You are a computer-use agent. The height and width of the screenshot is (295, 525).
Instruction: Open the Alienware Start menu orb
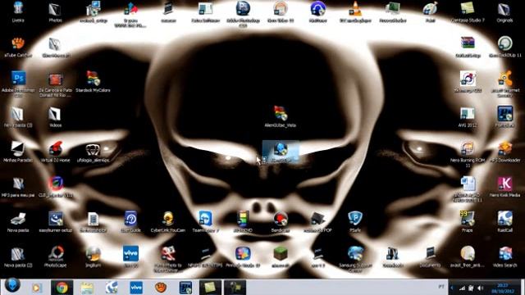click(12, 285)
